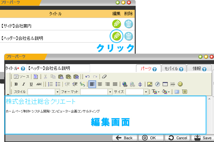Open the Text Color picker

[156, 92]
